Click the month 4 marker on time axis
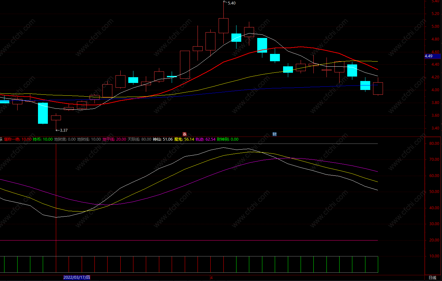This screenshot has width=442, height=281. (211, 277)
